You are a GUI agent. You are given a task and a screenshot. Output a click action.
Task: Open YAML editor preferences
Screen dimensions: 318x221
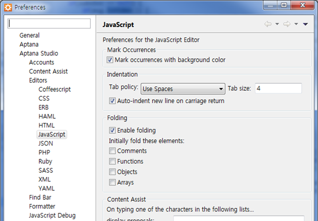[47, 188]
